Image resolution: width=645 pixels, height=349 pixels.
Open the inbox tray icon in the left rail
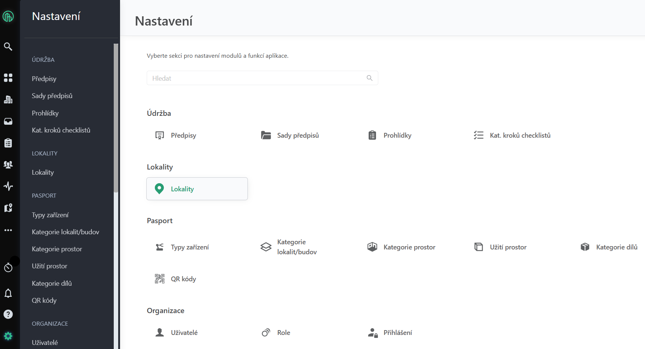[8, 121]
